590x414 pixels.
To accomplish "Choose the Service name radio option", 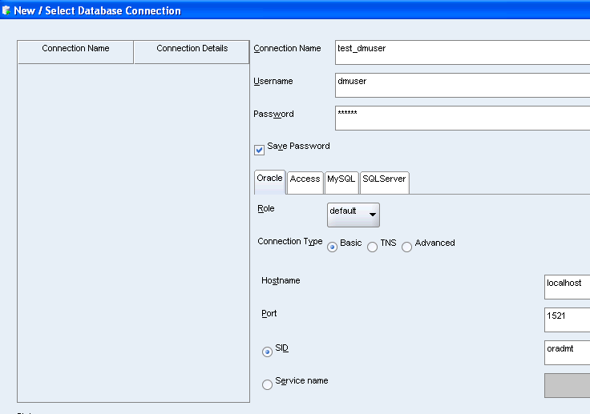I will point(267,384).
